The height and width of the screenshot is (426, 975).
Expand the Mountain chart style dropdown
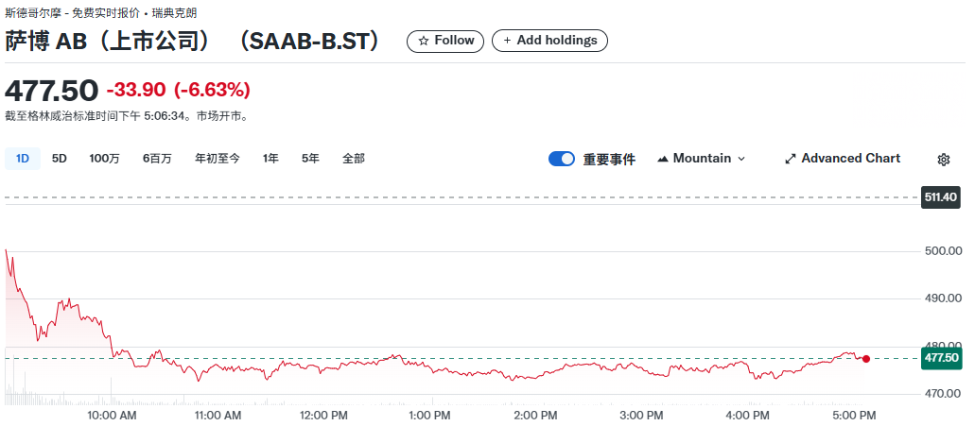[x=701, y=159]
